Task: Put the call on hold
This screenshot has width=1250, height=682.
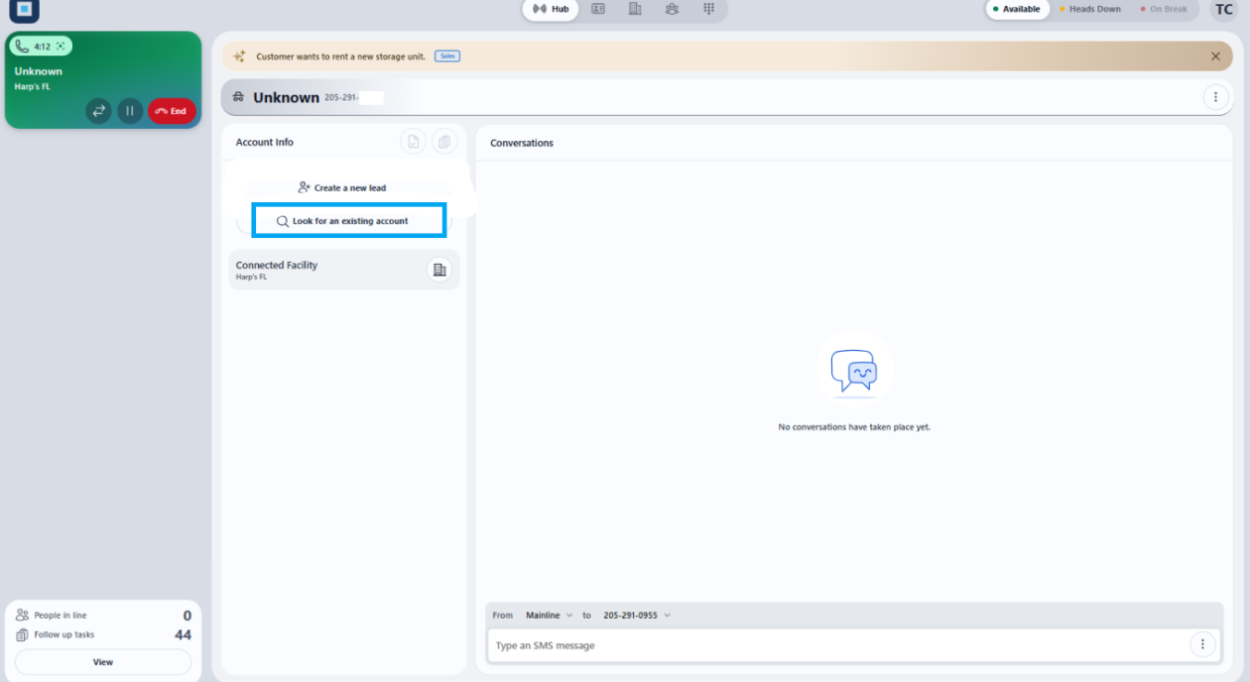Action: click(x=130, y=111)
